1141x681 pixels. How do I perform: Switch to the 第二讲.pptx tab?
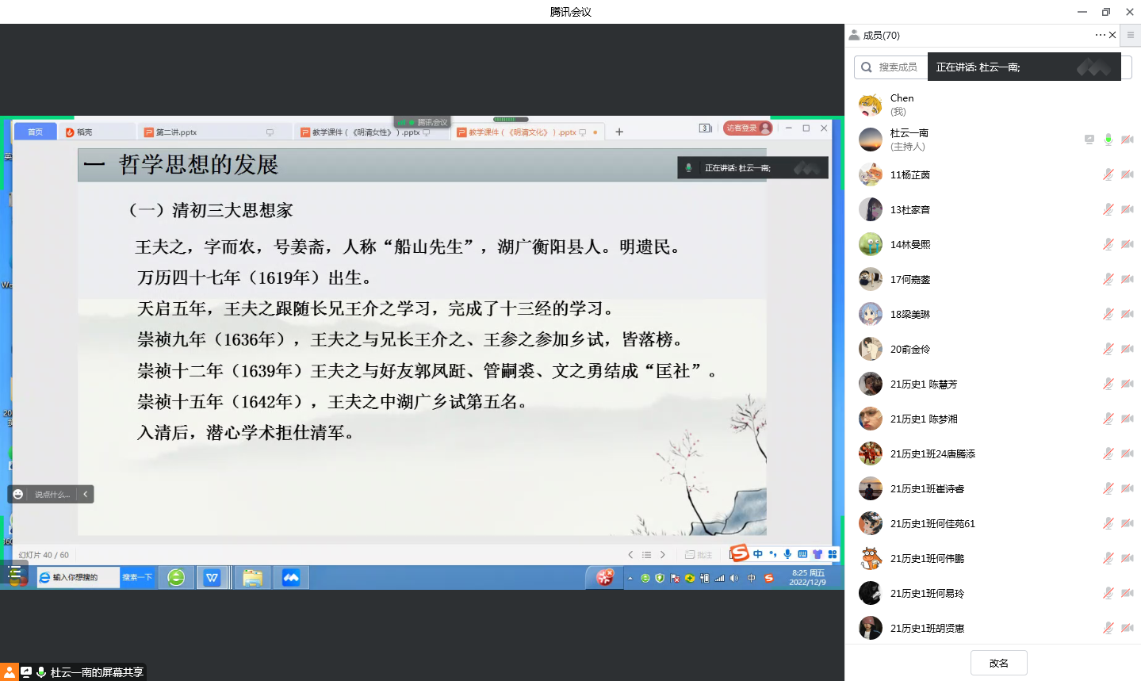(x=176, y=132)
